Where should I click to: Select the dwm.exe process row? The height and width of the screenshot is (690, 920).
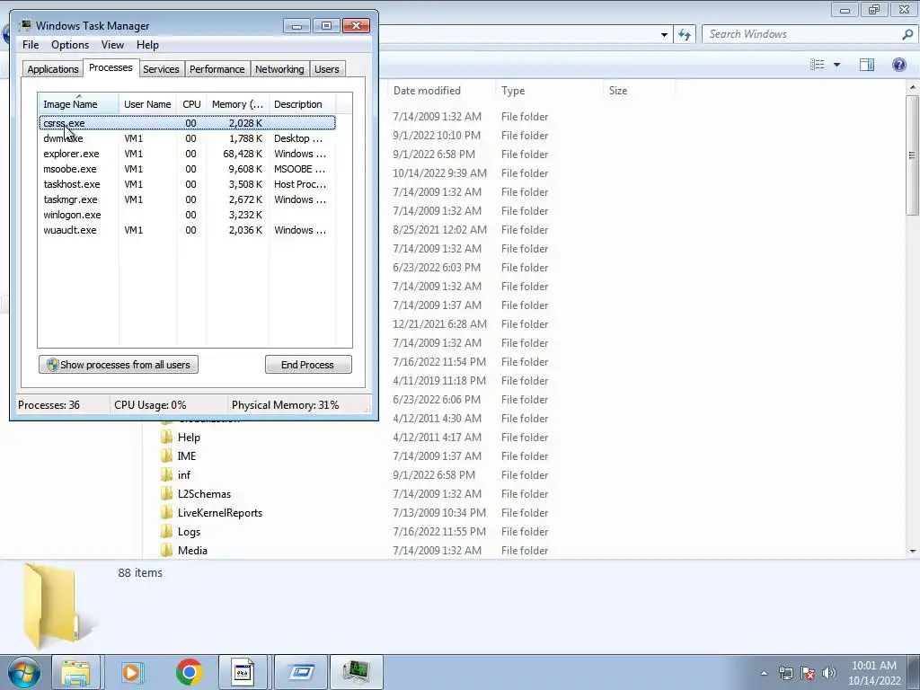187,138
